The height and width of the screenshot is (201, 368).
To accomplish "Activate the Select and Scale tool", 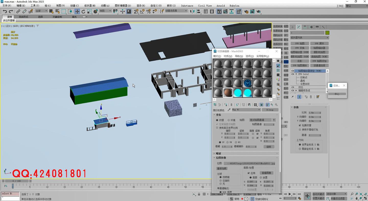I will (x=89, y=11).
